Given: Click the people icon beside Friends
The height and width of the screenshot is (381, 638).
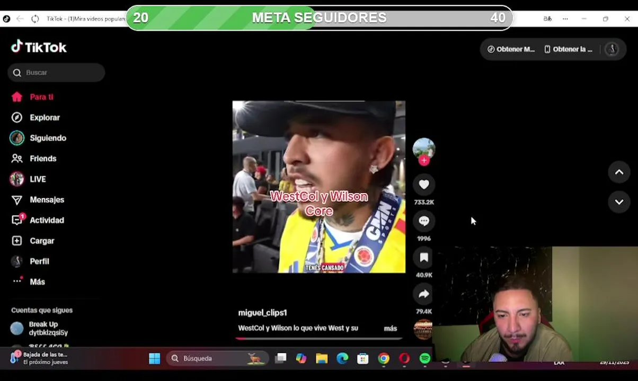Looking at the screenshot, I should pyautogui.click(x=17, y=159).
